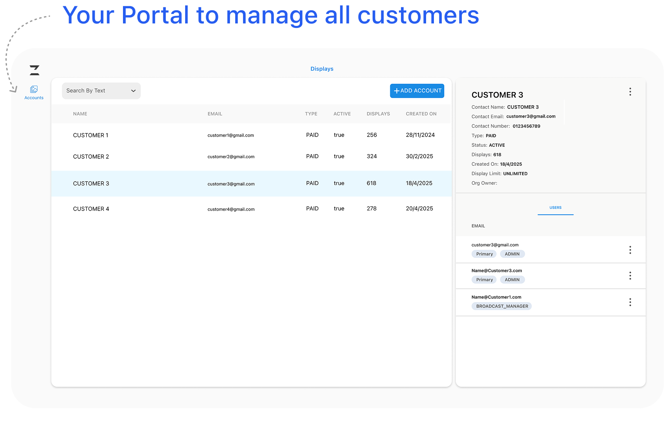The image size is (670, 428).
Task: Switch to the Users tab
Action: coord(555,208)
